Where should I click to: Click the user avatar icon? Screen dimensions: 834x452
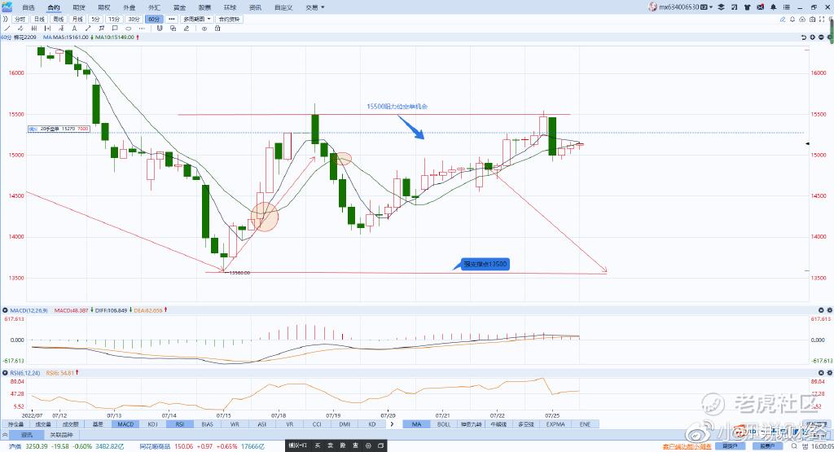(652, 7)
